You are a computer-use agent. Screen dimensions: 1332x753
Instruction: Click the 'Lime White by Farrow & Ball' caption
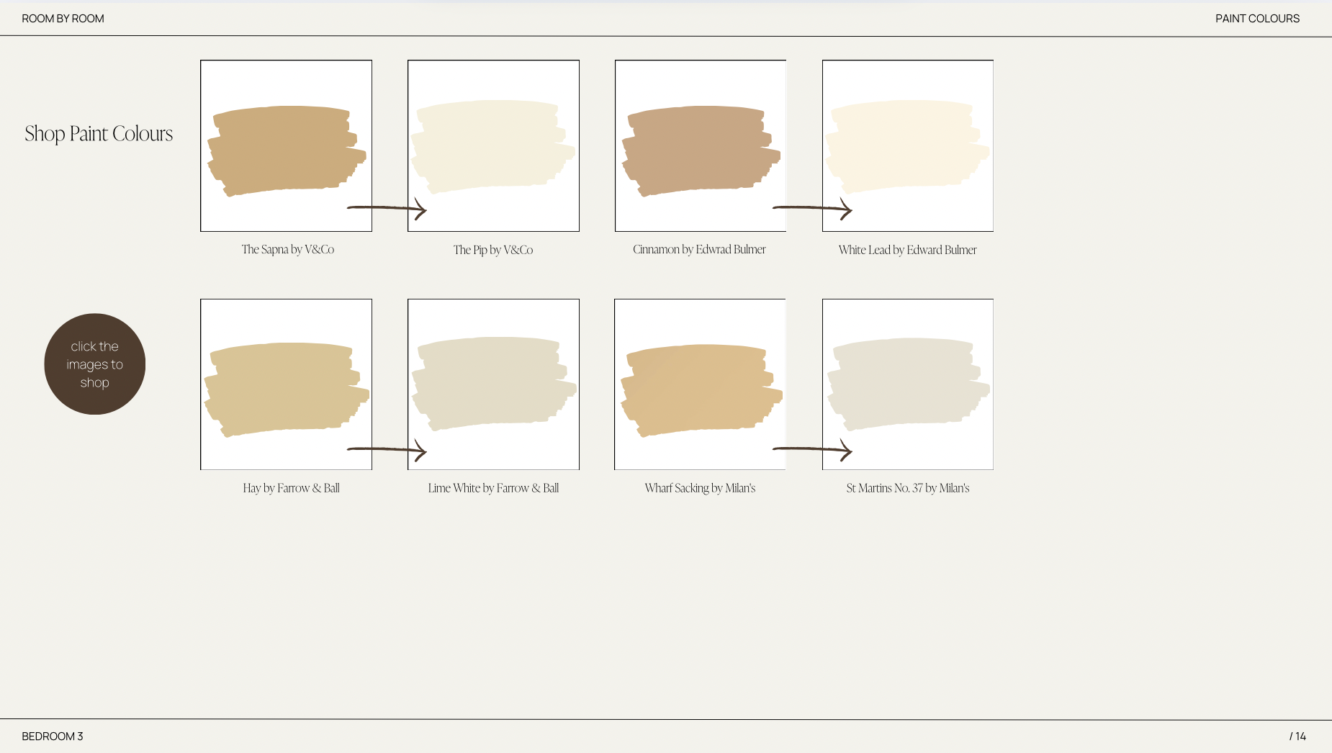coord(493,488)
